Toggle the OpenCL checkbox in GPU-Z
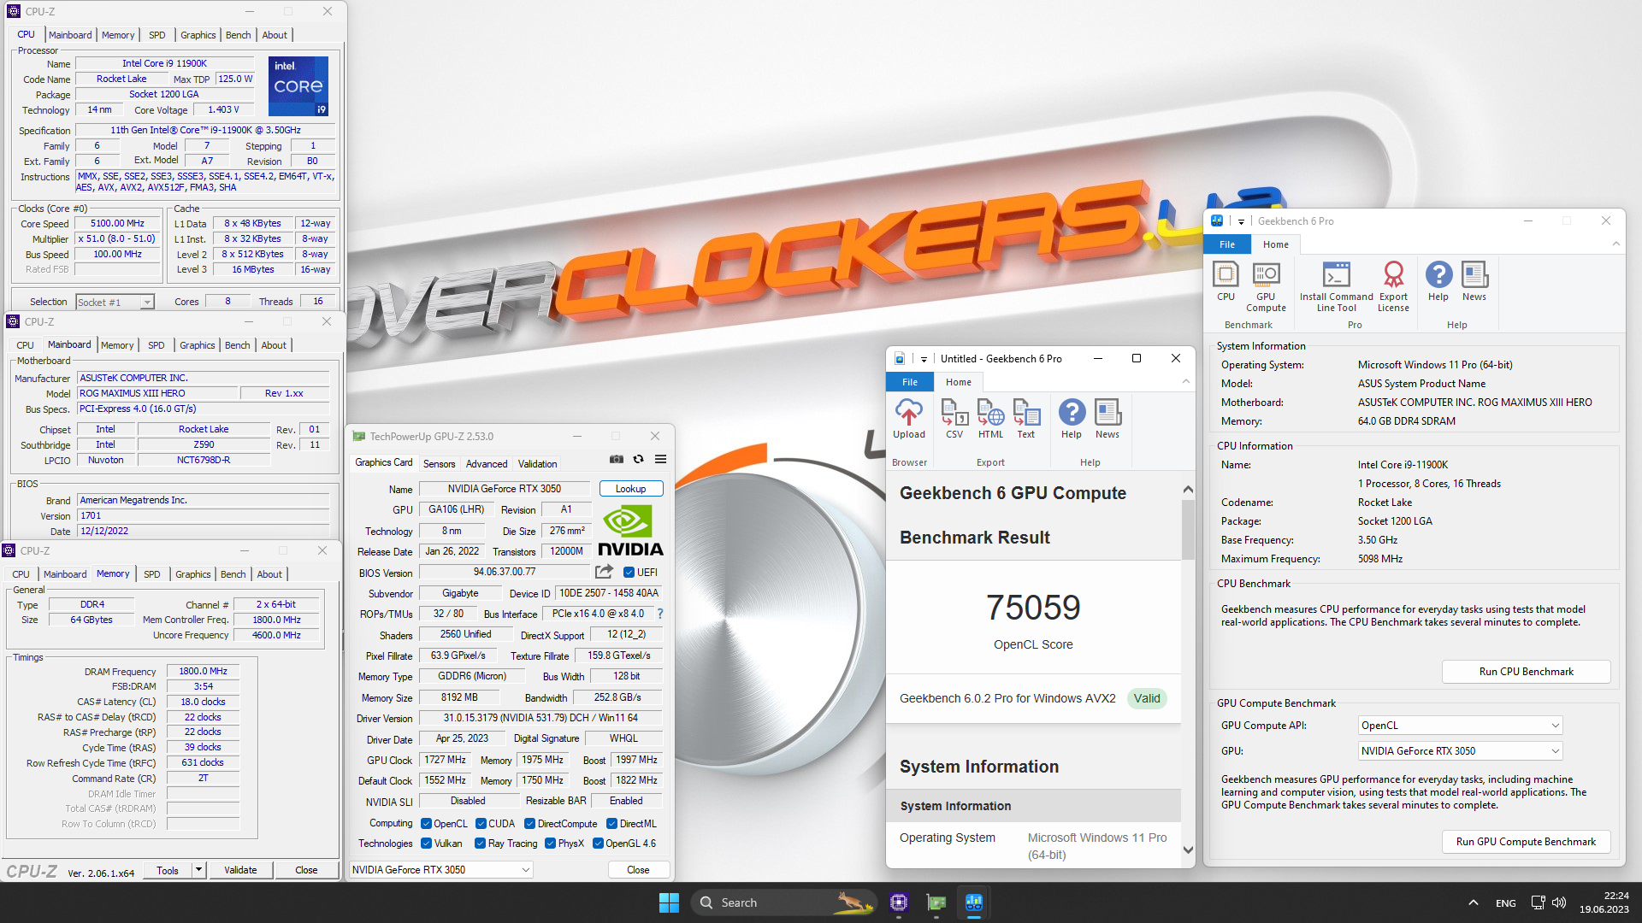The image size is (1642, 923). 426,824
